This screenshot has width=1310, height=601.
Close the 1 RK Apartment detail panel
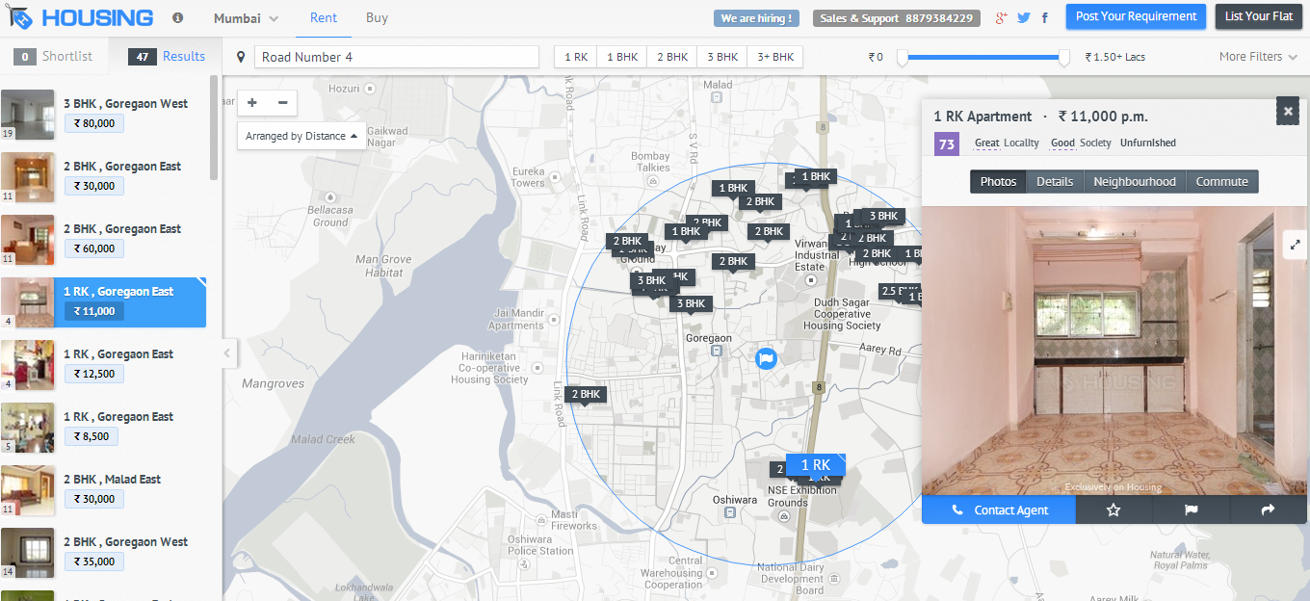(x=1288, y=112)
